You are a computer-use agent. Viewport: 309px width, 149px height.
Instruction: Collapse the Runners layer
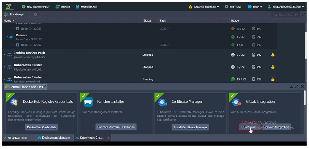coord(7,37)
